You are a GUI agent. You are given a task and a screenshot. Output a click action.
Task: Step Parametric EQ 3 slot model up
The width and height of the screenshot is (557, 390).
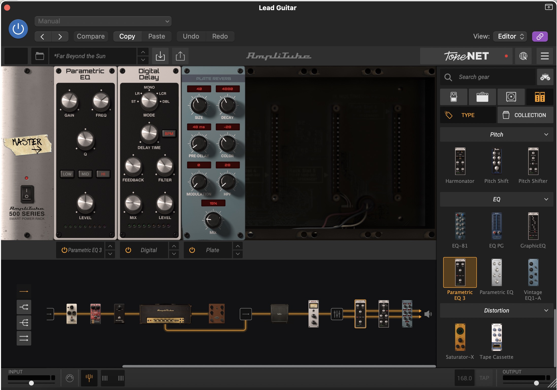(110, 246)
